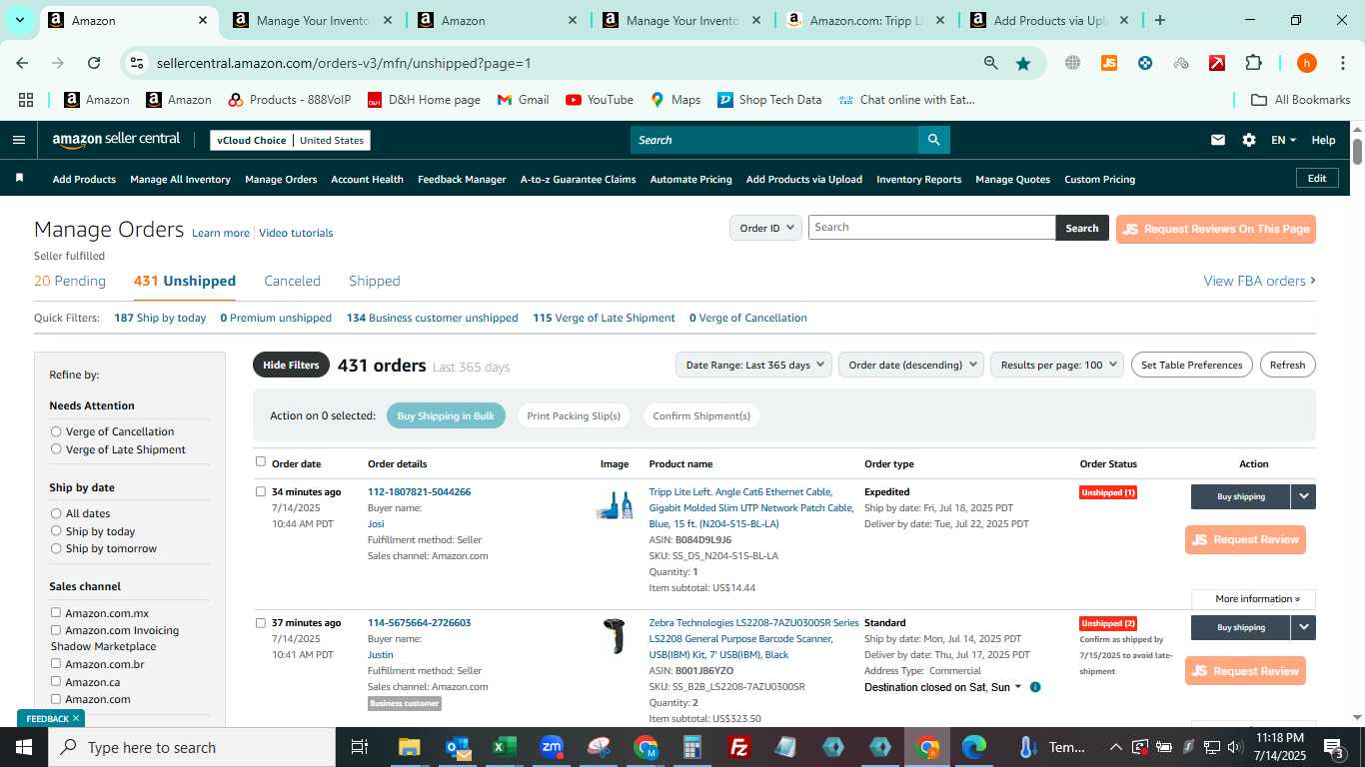Open Account Health in the nav bar
1365x767 pixels.
(x=367, y=179)
